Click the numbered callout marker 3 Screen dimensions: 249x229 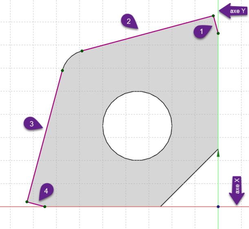pos(32,124)
